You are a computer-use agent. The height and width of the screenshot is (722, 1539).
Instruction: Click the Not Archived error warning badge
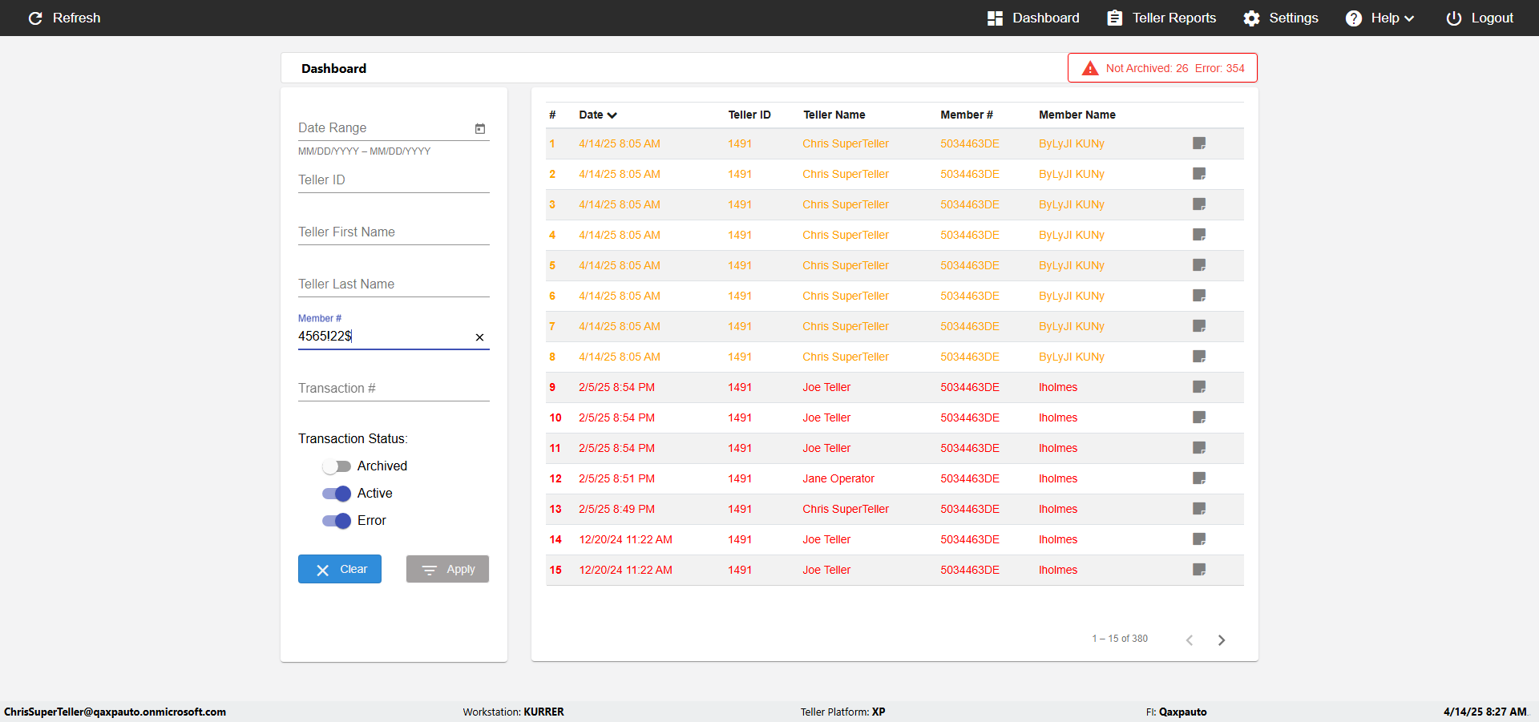click(1162, 68)
